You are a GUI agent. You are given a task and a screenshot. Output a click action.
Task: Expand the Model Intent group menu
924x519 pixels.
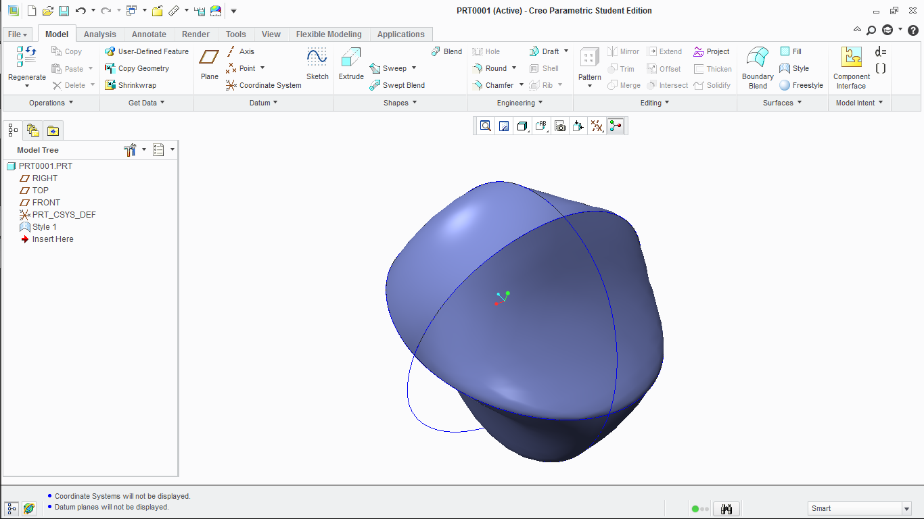860,103
